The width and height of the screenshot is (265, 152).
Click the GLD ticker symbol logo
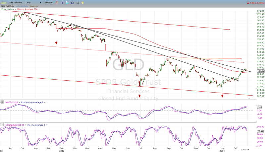[3, 3]
